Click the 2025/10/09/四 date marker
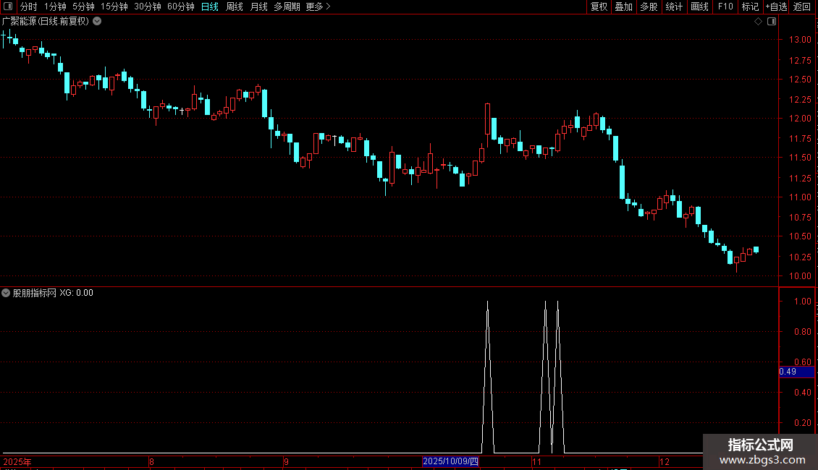This screenshot has width=818, height=470. (450, 461)
